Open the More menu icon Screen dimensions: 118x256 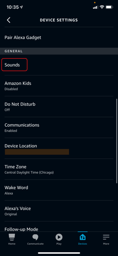click(x=106, y=237)
